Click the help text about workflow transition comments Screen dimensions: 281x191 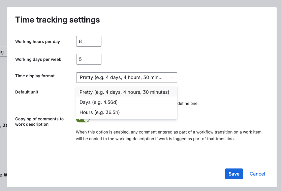pyautogui.click(x=168, y=136)
